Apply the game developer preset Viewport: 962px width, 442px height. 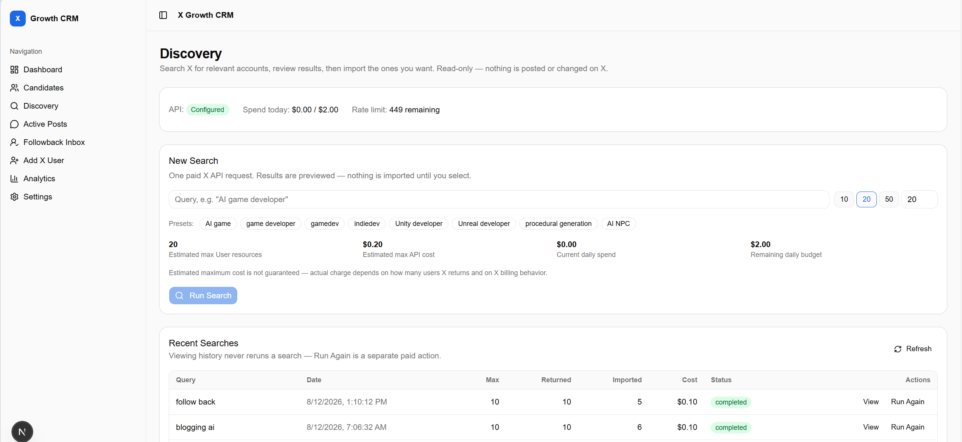pyautogui.click(x=271, y=224)
